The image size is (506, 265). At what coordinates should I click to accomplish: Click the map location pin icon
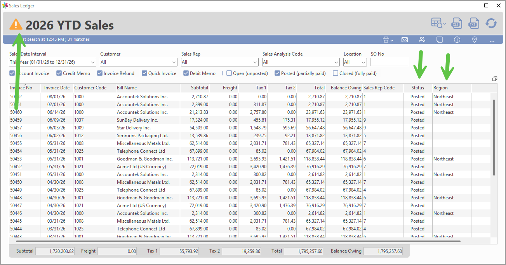tap(475, 40)
